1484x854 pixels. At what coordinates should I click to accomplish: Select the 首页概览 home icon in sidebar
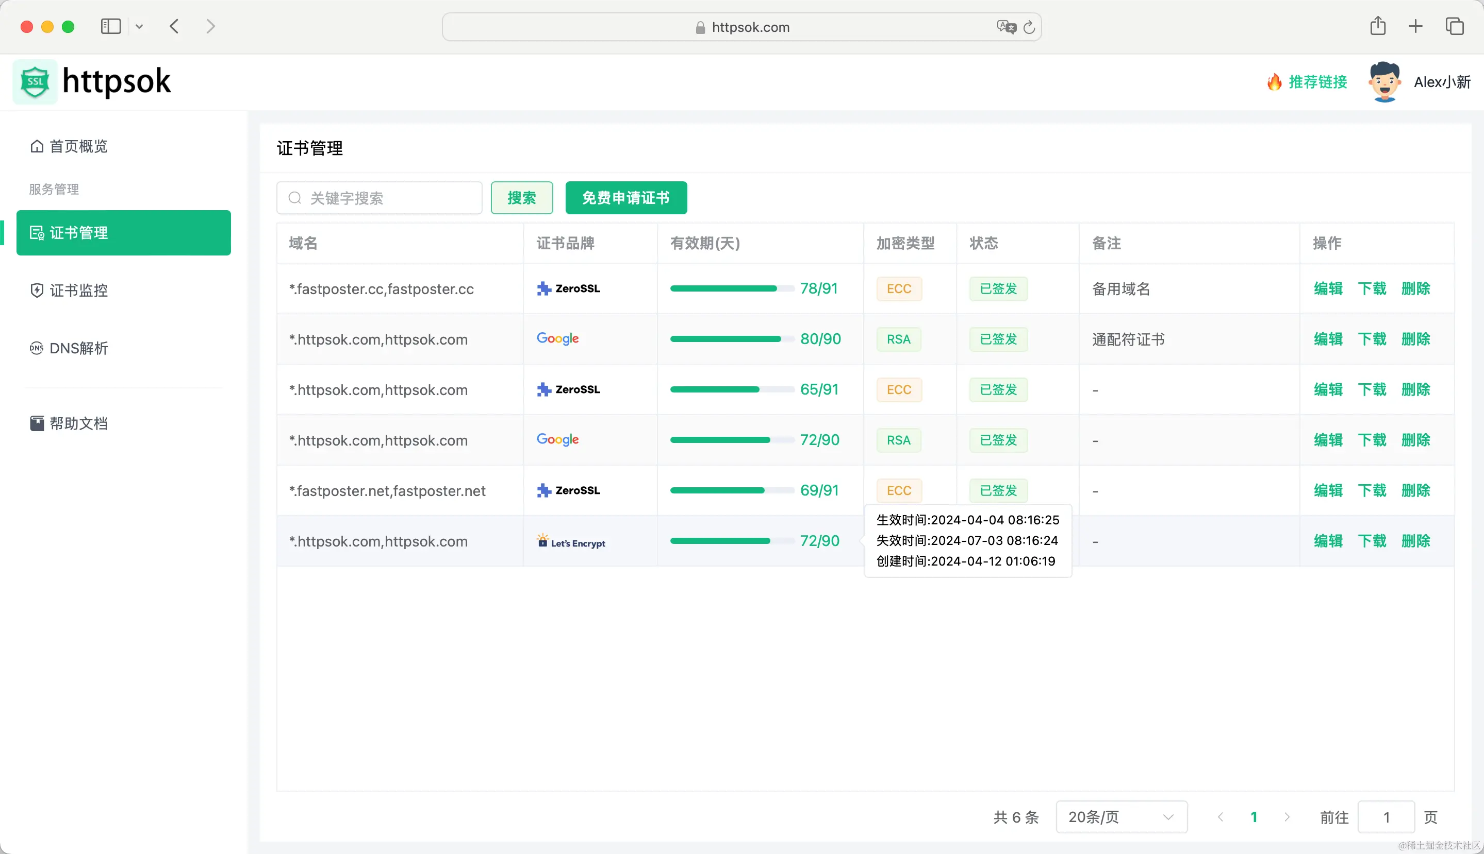tap(37, 146)
